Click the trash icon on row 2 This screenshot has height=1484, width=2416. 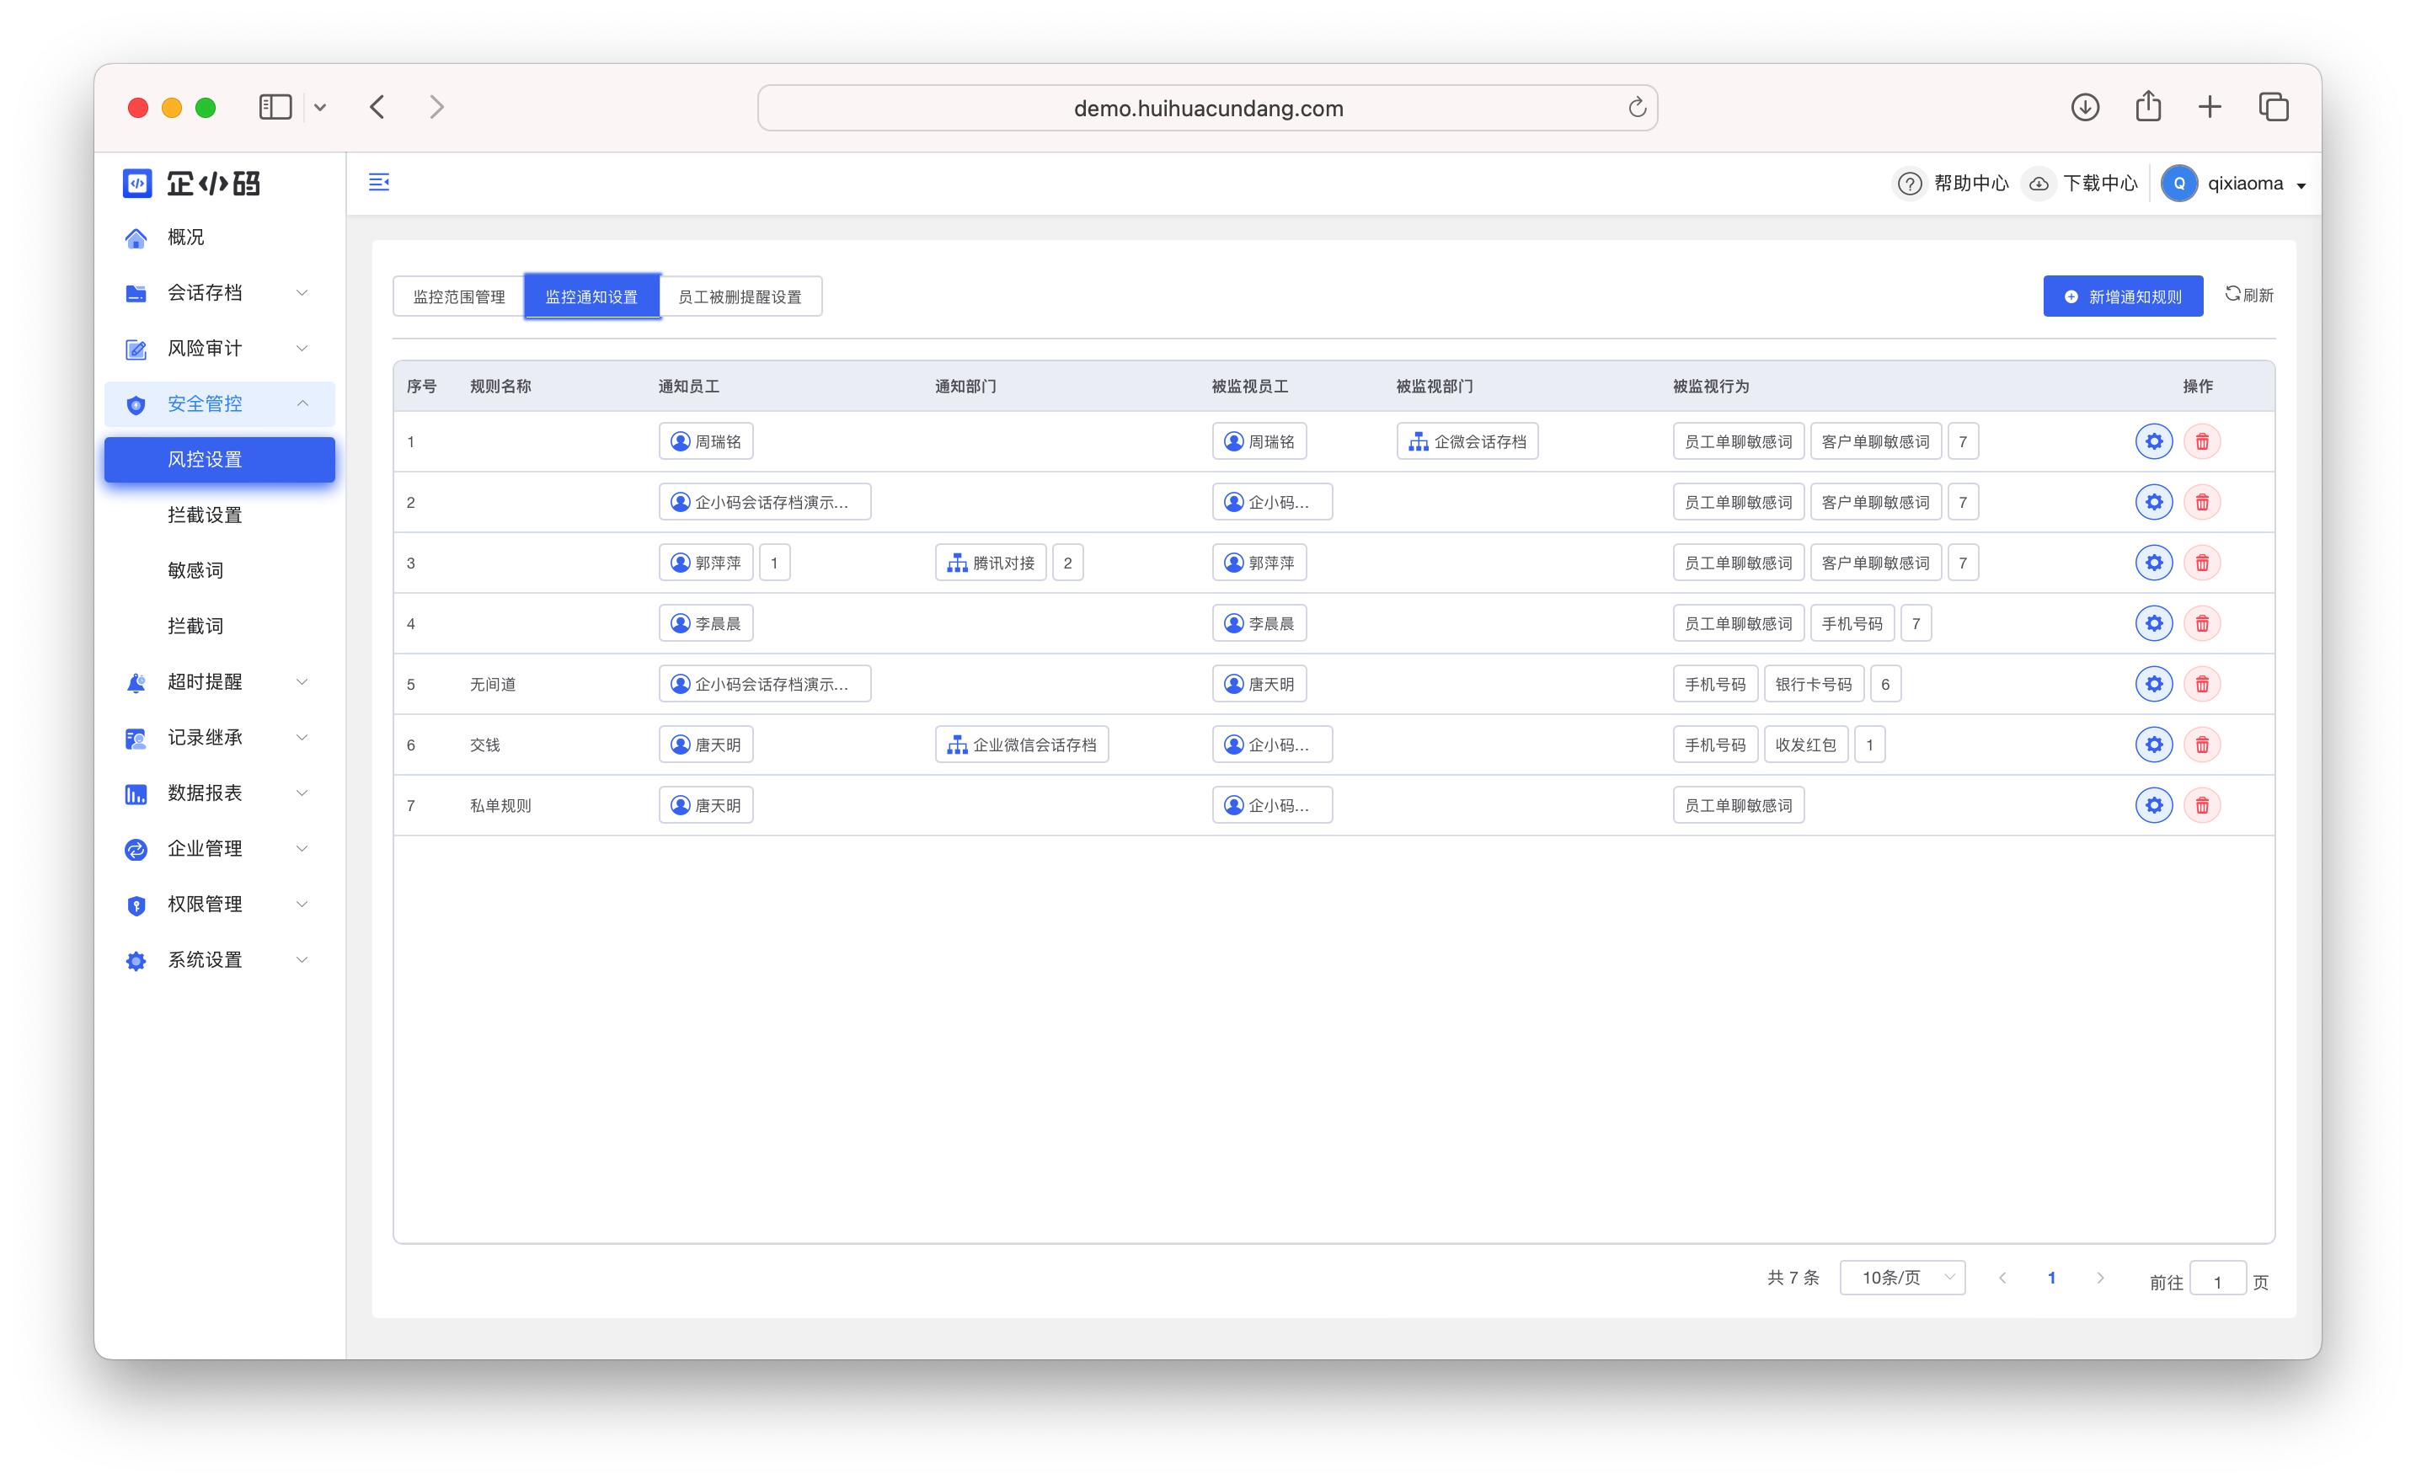tap(2201, 503)
